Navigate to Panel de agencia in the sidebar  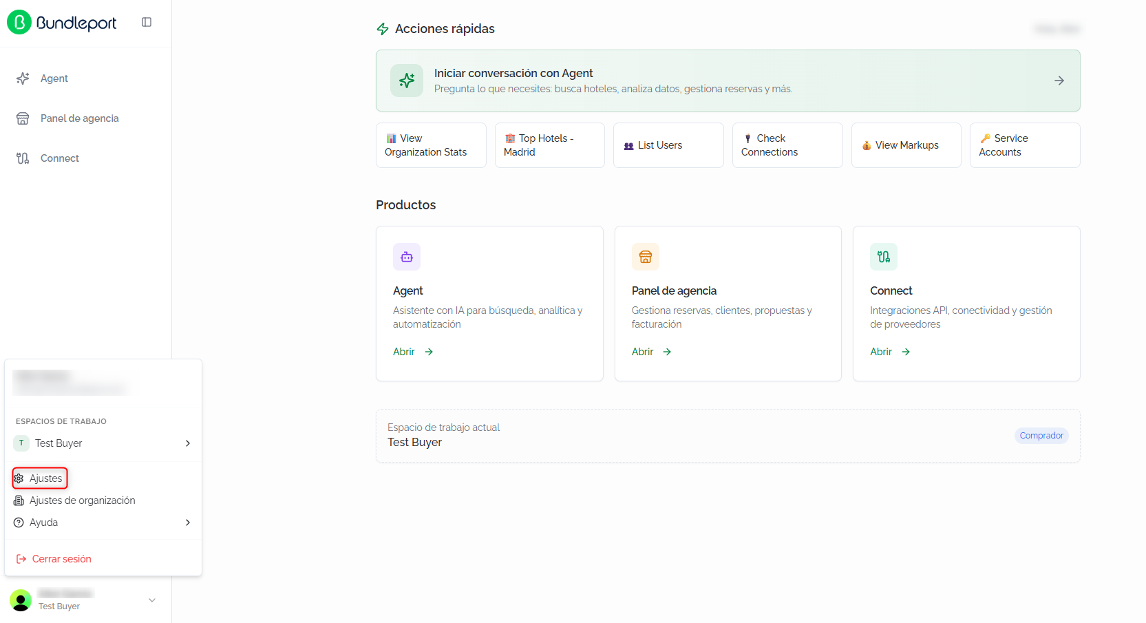click(x=85, y=118)
